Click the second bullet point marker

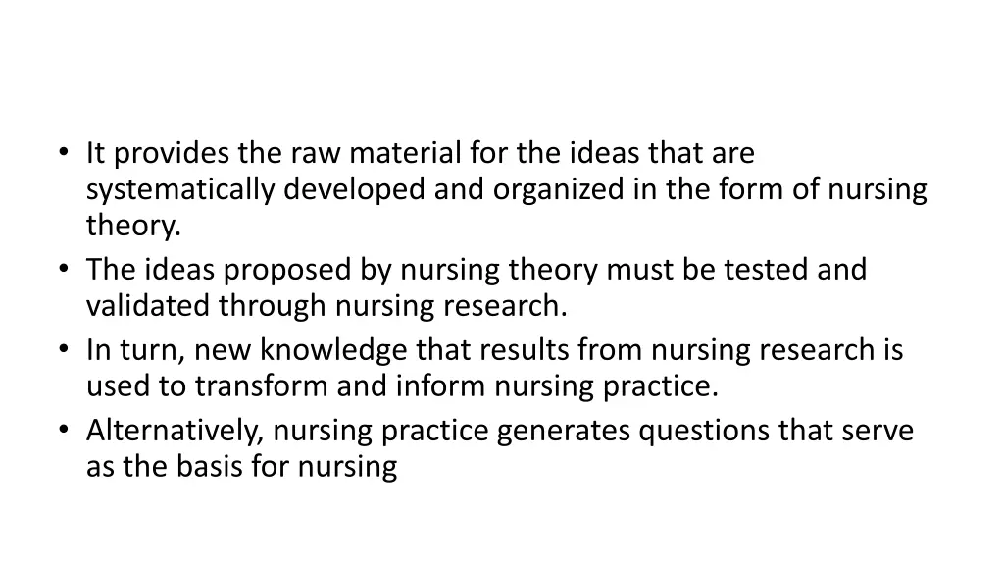(63, 269)
